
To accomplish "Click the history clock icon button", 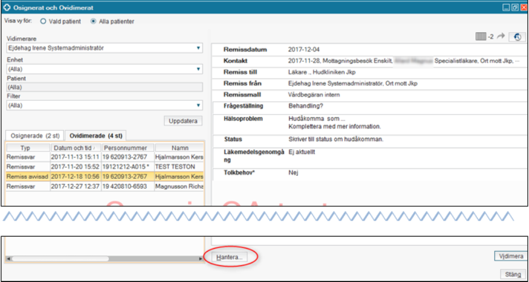I will (x=516, y=37).
